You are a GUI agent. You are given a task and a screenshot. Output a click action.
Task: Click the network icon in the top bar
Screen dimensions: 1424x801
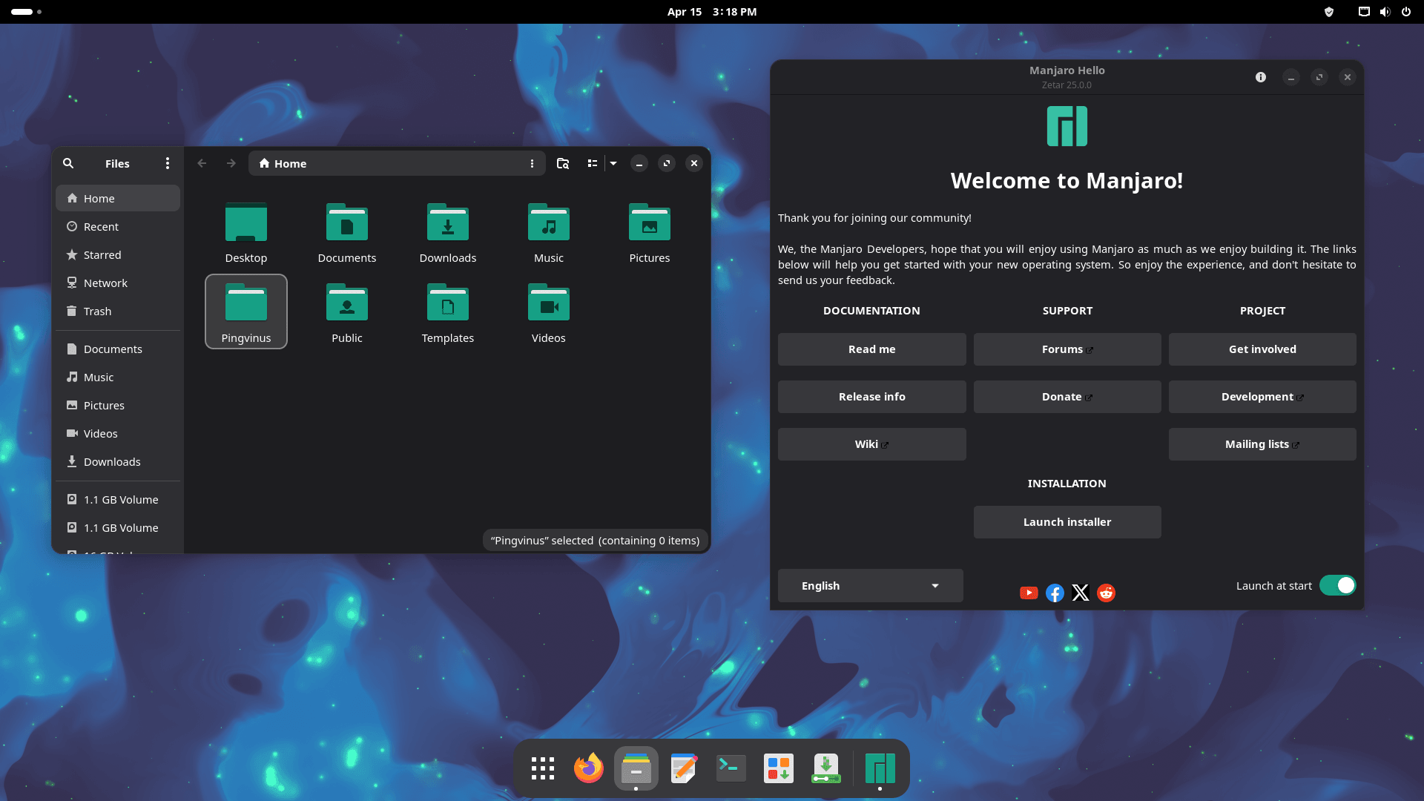pos(1364,12)
